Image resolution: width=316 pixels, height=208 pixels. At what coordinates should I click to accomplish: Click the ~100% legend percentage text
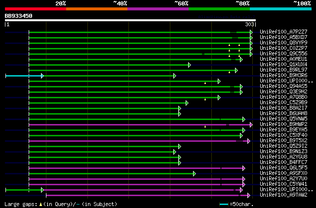coord(302,3)
